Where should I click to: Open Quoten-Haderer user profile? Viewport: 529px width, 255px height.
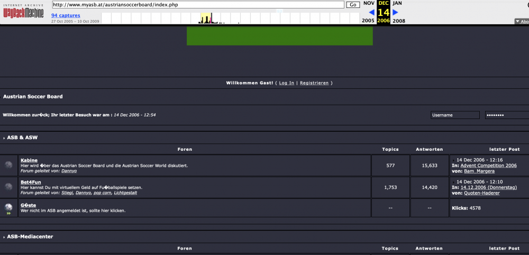482,193
